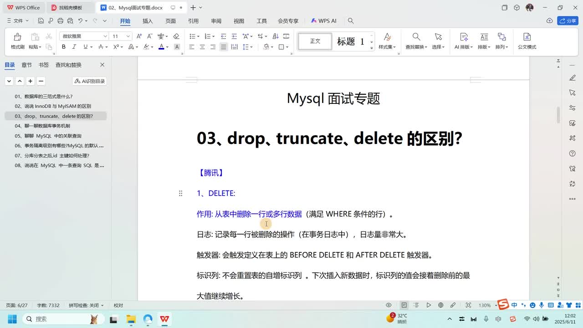Set left text alignment
Screen dimensions: 583x328
(192, 47)
